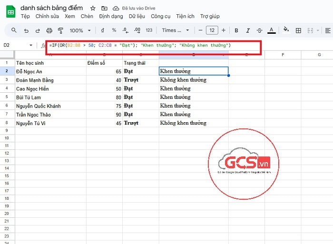Open the Name box dropdown arrow

coord(31,45)
